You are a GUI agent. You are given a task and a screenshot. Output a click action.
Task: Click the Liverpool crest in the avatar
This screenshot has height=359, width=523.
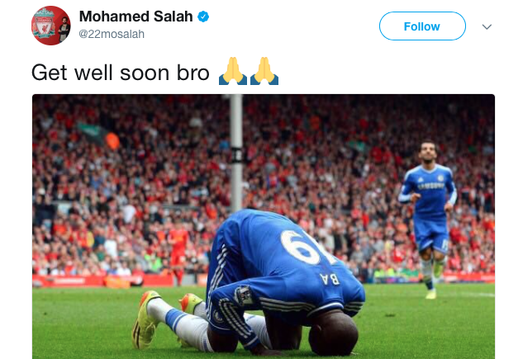pos(44,26)
